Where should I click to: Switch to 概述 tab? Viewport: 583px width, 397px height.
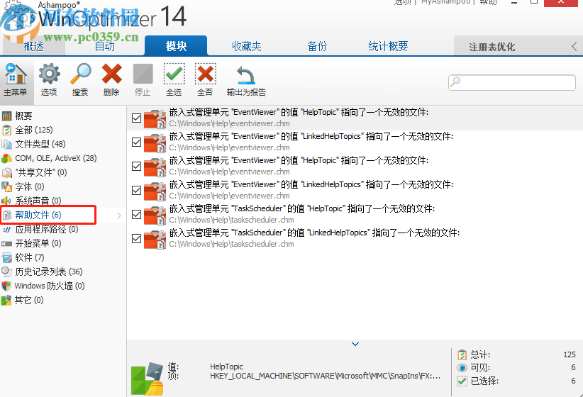tap(34, 47)
